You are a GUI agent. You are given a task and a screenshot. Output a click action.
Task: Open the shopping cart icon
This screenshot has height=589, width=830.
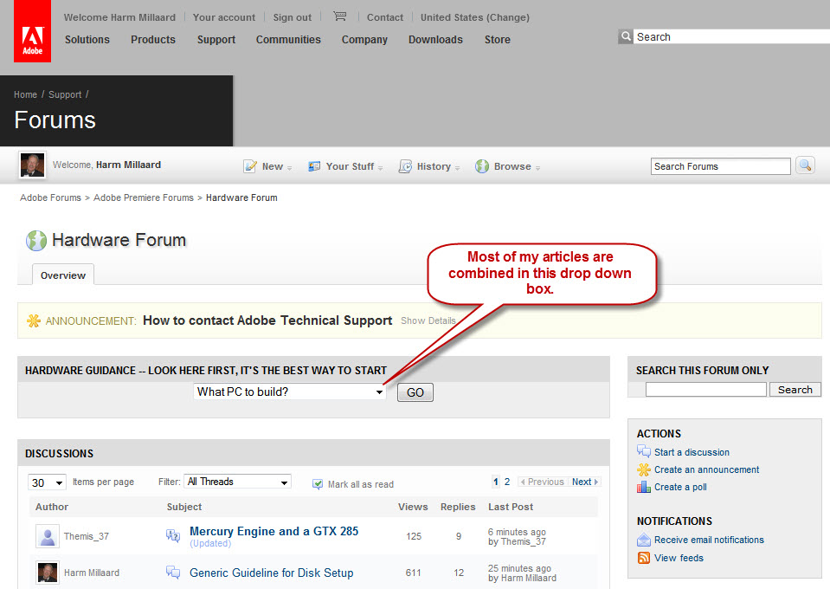coord(340,16)
